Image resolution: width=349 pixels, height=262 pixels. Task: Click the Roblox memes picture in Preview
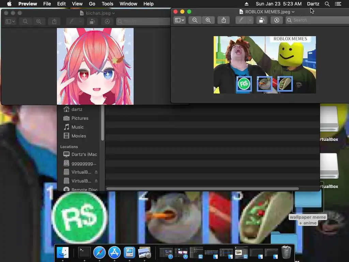[264, 65]
